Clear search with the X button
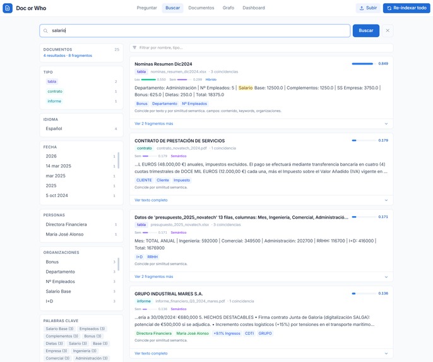The image size is (433, 362). [388, 31]
